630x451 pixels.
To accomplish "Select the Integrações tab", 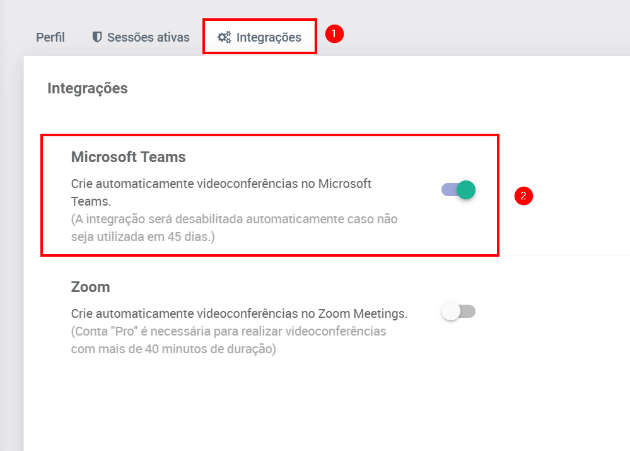I will pos(268,37).
